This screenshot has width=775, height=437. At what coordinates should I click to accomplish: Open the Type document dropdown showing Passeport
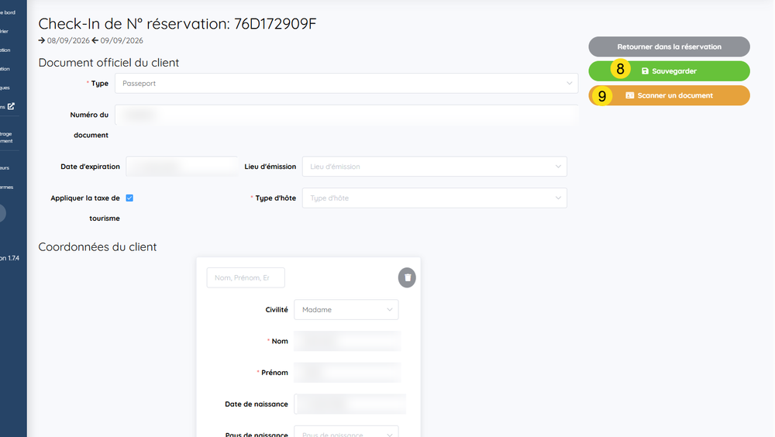tap(346, 83)
